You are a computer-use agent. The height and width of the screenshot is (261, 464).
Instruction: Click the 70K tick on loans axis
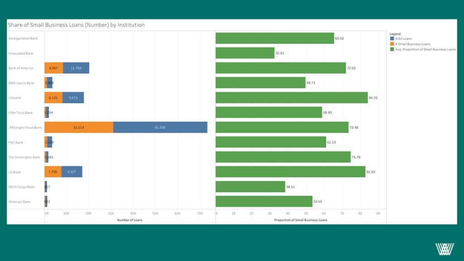click(200, 213)
